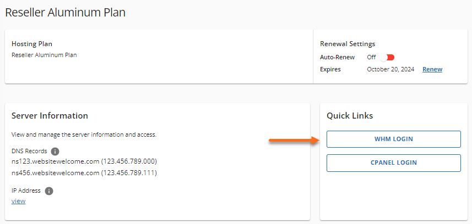Toggle the Auto-Renew switch
This screenshot has width=472, height=224.
click(388, 57)
